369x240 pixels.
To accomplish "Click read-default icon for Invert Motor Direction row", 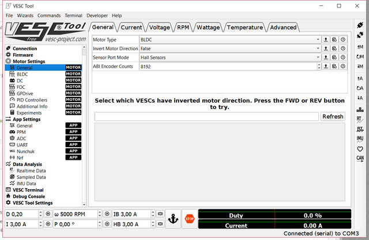I will (334, 48).
